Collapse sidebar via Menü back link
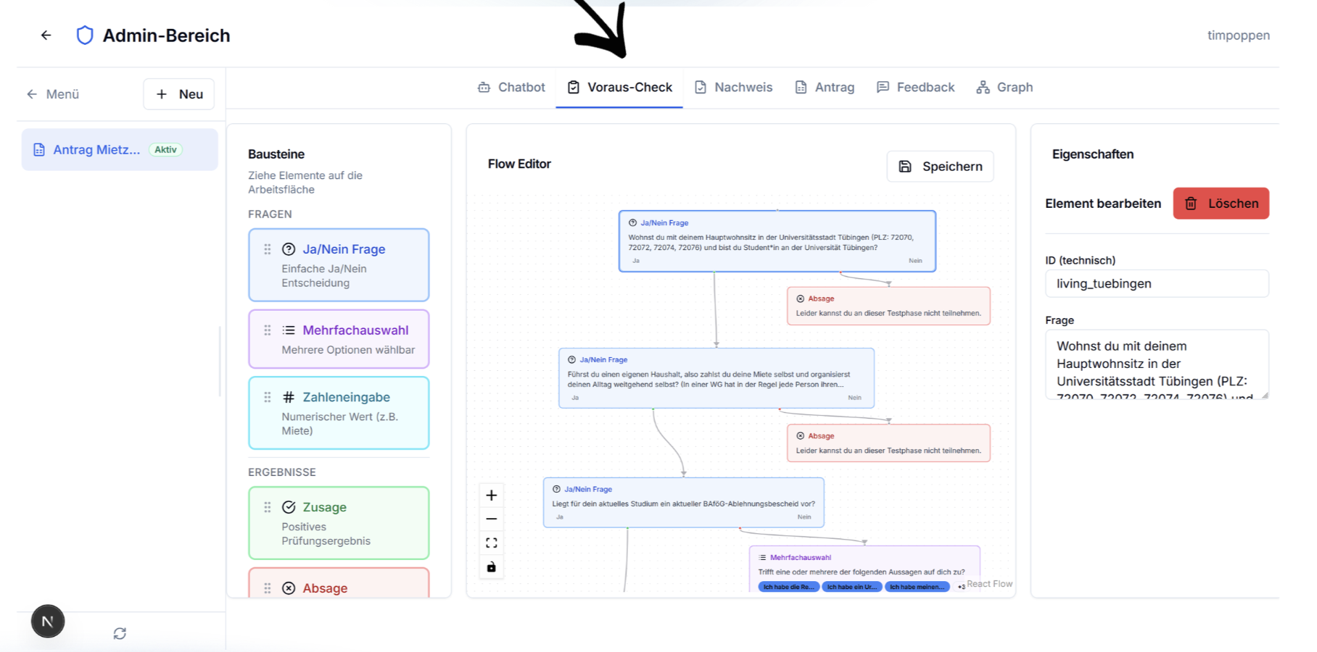 point(53,94)
